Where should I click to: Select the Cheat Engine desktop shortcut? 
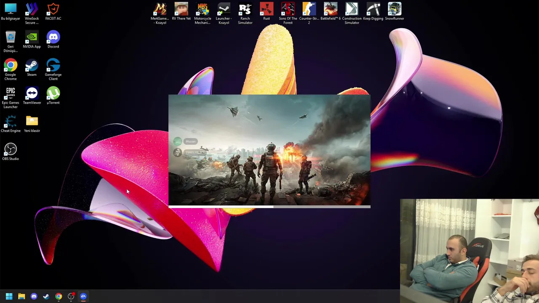[11, 124]
